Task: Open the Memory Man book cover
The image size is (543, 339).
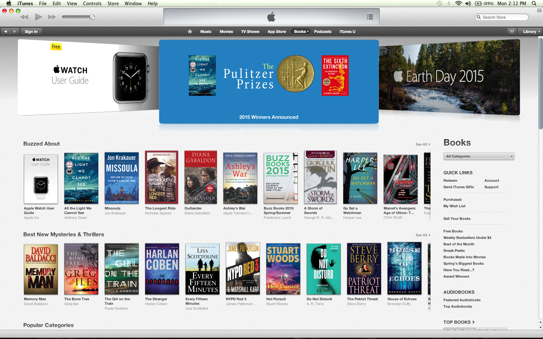Action: (x=41, y=269)
